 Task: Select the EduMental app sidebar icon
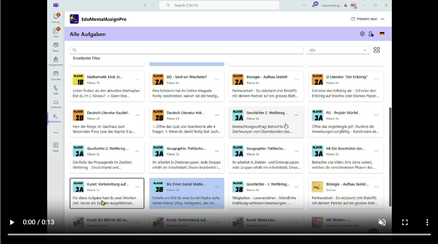(56, 118)
